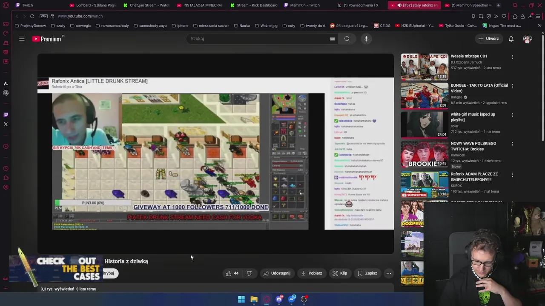Open Windows Start menu on taskbar
545x306 pixels.
coord(241,299)
